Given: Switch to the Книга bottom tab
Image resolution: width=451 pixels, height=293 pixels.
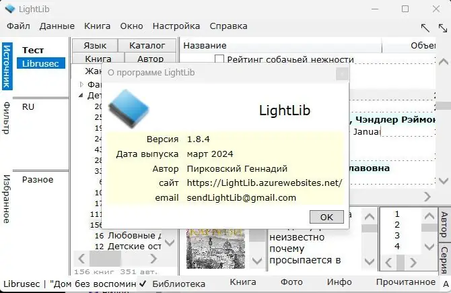Looking at the screenshot, I should point(243,282).
